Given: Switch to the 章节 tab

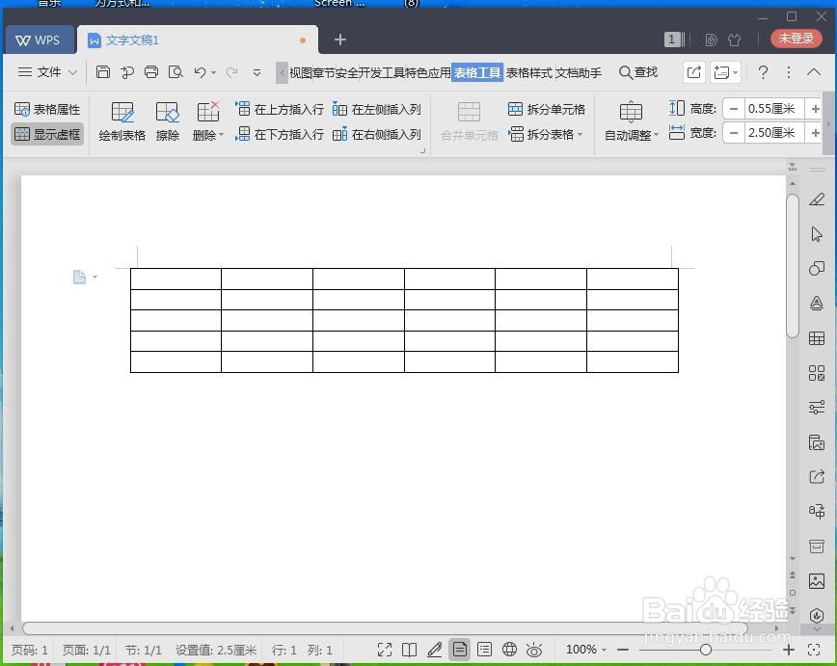Looking at the screenshot, I should [x=323, y=72].
